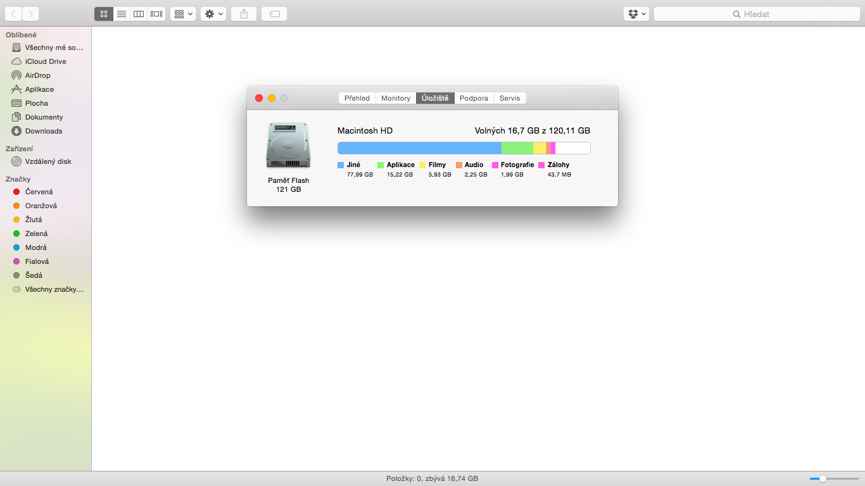Open the Servis tab
The width and height of the screenshot is (865, 486).
click(x=510, y=98)
